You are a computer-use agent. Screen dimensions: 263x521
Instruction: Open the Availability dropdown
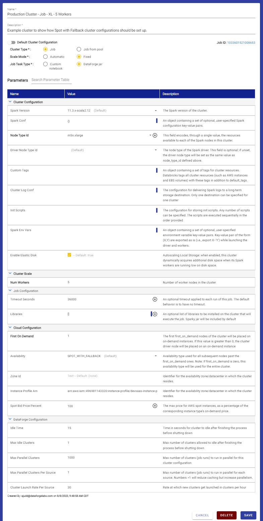(155, 356)
